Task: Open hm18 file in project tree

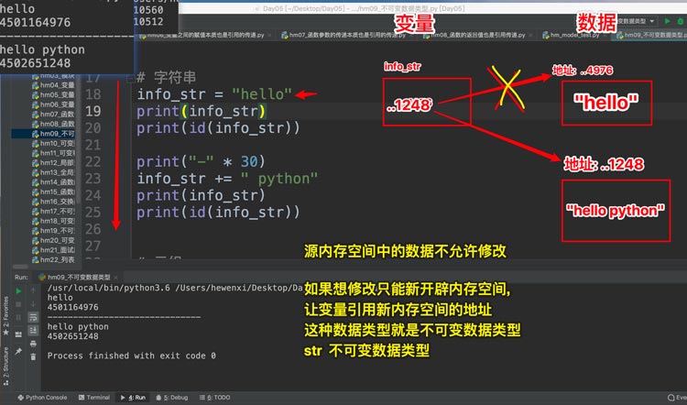Action: click(x=53, y=221)
